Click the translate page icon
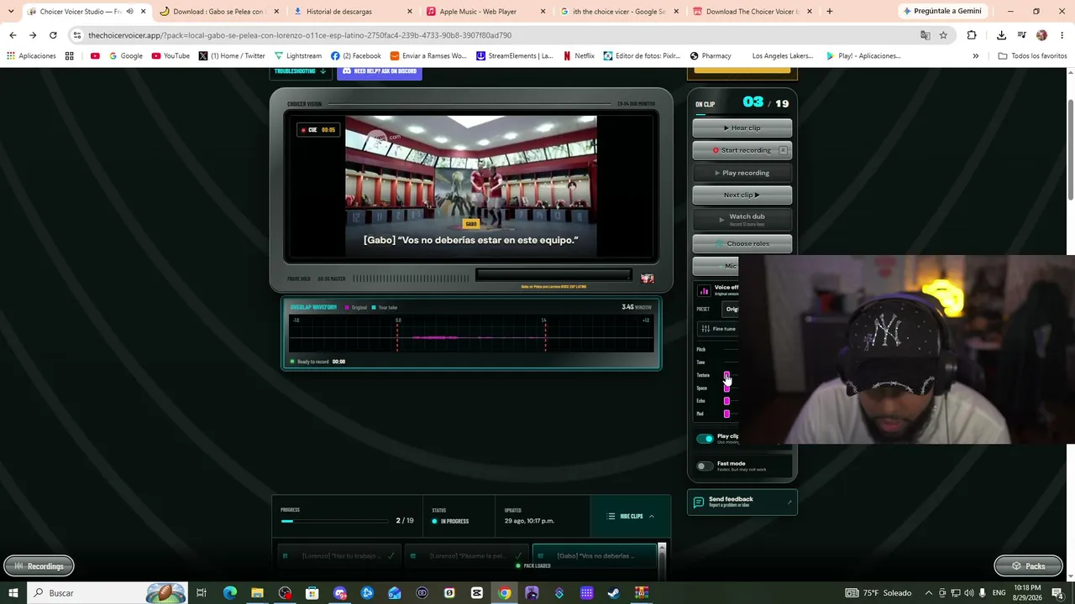The width and height of the screenshot is (1075, 604). [925, 35]
